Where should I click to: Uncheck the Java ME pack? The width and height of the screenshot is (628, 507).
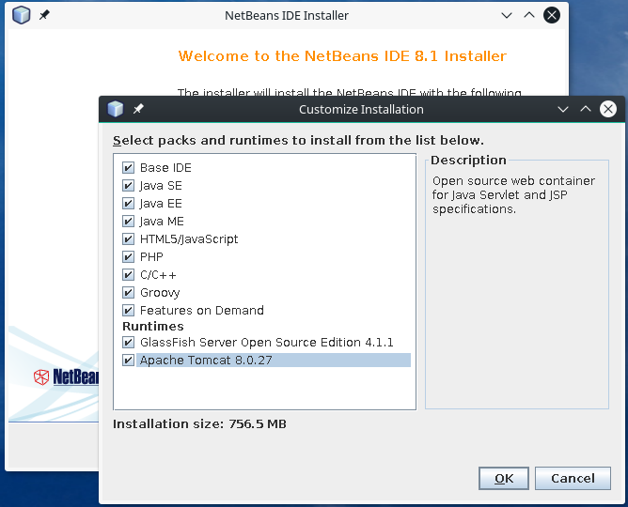[128, 222]
